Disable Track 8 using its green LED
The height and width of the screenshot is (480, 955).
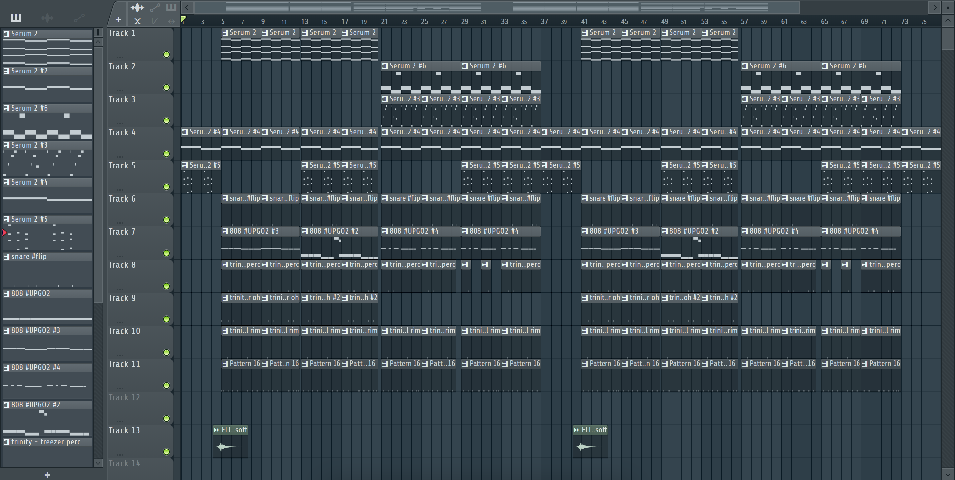click(x=167, y=286)
